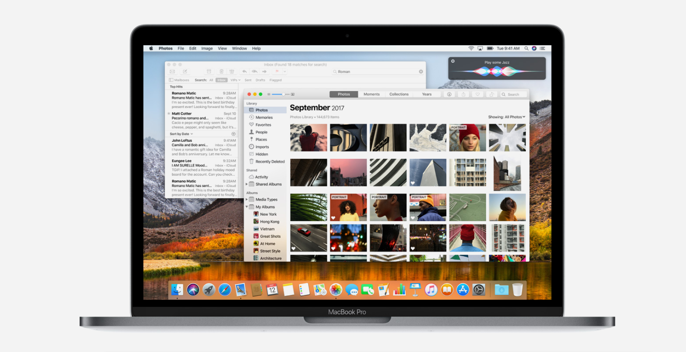Viewport: 686px width, 352px height.
Task: Click the Reply All icon in Mail toolbar
Action: (254, 71)
